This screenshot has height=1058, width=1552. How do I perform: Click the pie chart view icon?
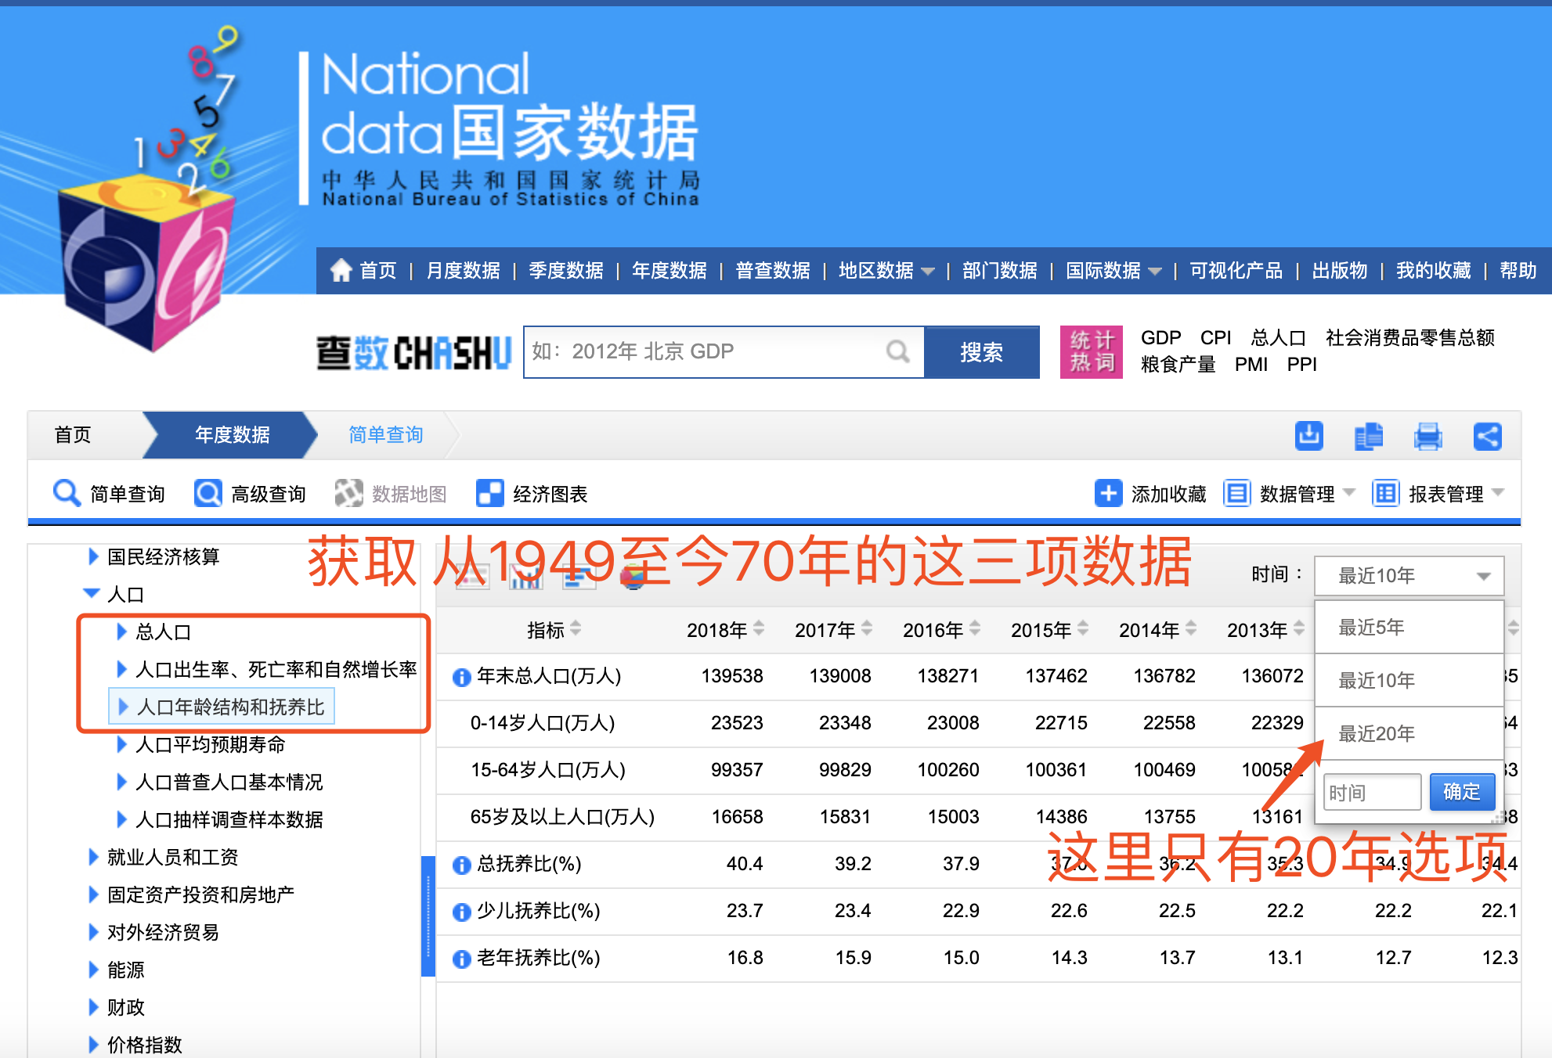(633, 578)
